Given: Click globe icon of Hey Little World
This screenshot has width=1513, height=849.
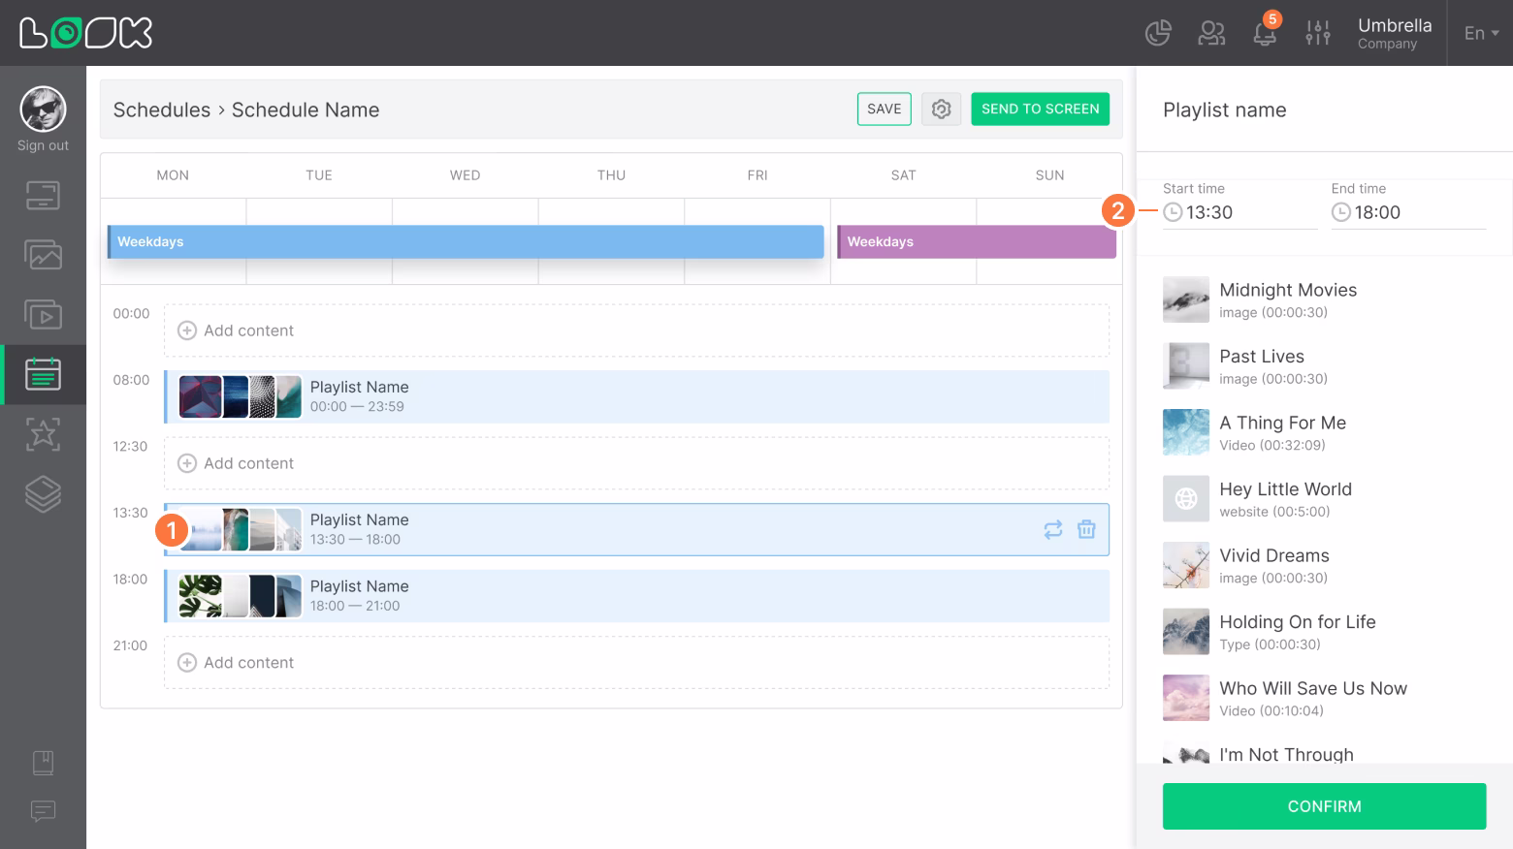Looking at the screenshot, I should coord(1186,499).
